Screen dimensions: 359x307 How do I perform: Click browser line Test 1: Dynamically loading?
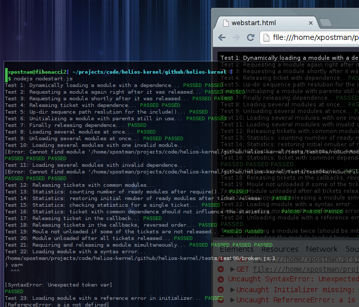(290, 58)
